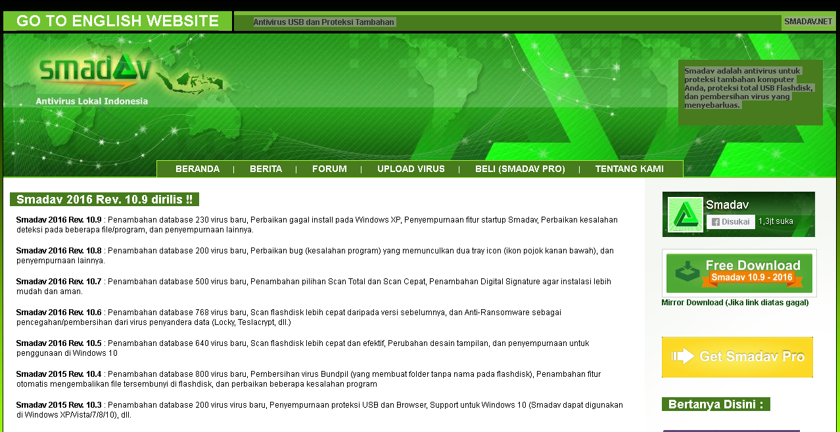Click the 'Smadav 2016 Rev. 10.8' entry title
The height and width of the screenshot is (432, 840).
tap(59, 251)
